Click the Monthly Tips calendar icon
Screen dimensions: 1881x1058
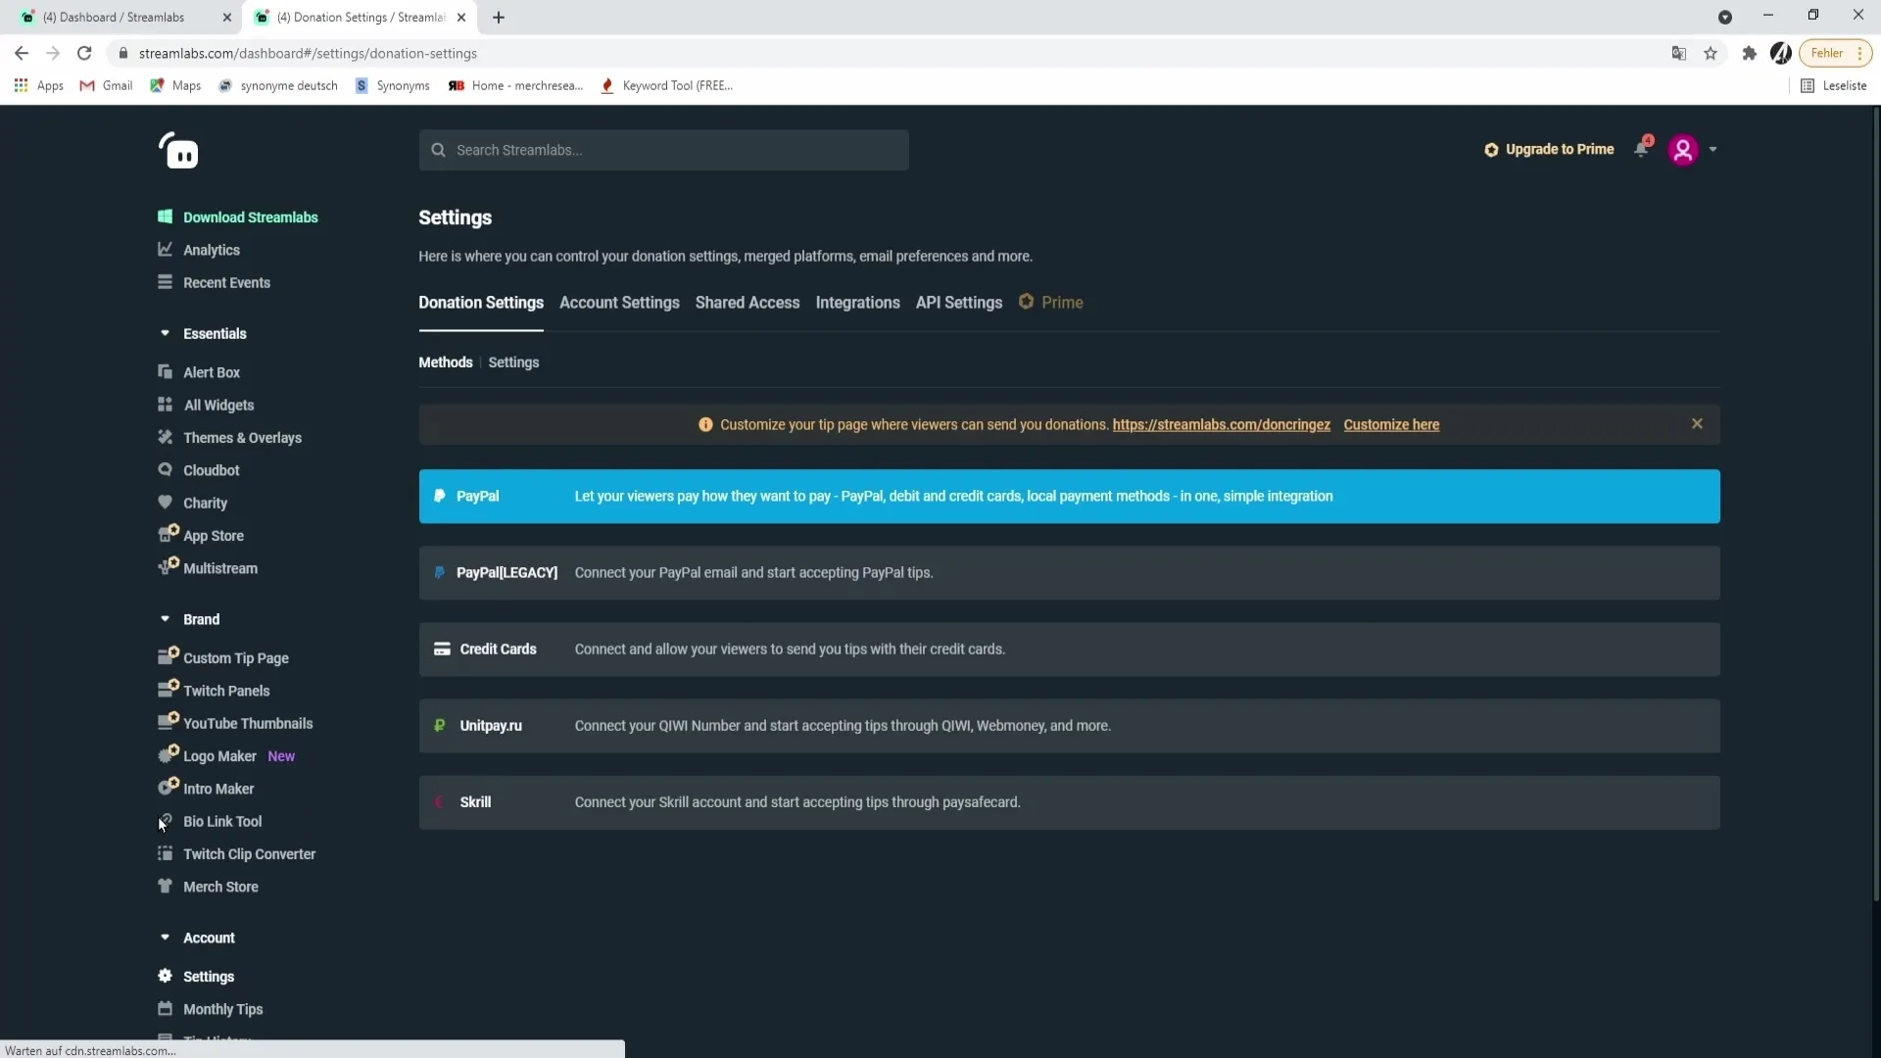click(x=165, y=1008)
